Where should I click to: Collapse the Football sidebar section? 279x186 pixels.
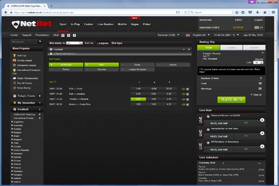click(x=27, y=109)
